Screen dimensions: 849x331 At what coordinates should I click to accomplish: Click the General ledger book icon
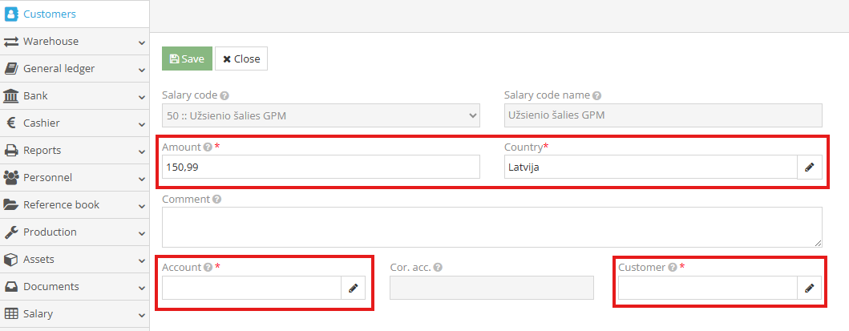point(11,69)
